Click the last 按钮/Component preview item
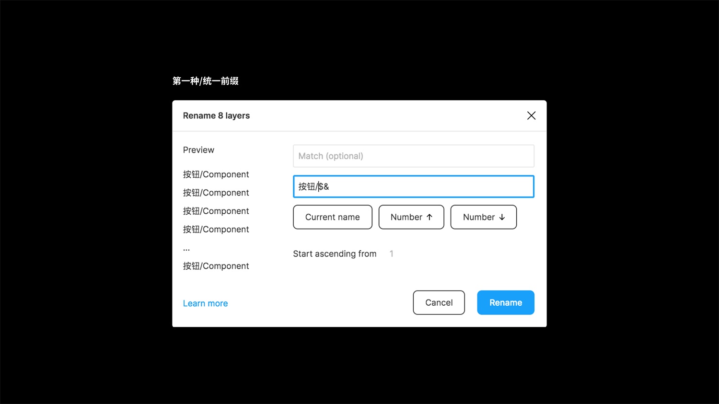The width and height of the screenshot is (719, 404). tap(216, 265)
